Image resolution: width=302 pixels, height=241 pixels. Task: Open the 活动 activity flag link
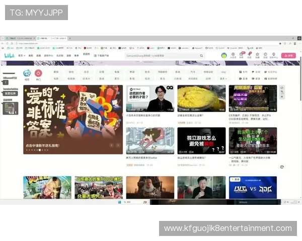click(256, 72)
